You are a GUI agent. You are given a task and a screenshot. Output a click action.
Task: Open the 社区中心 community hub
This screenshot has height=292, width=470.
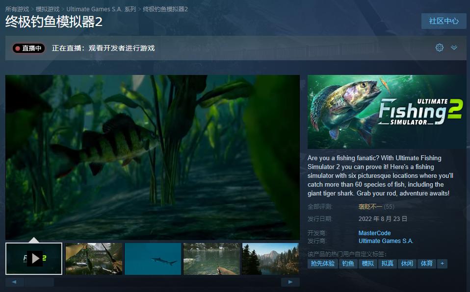(x=444, y=21)
